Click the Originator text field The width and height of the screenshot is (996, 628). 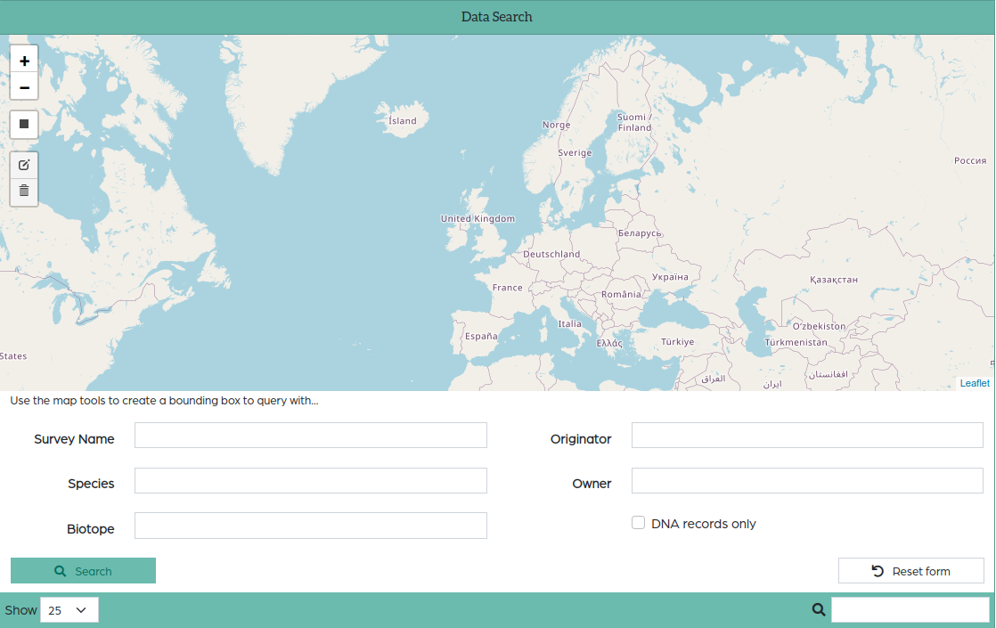coord(806,436)
